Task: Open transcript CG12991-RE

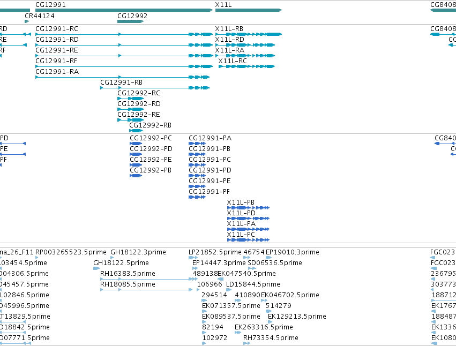Action: [x=57, y=50]
